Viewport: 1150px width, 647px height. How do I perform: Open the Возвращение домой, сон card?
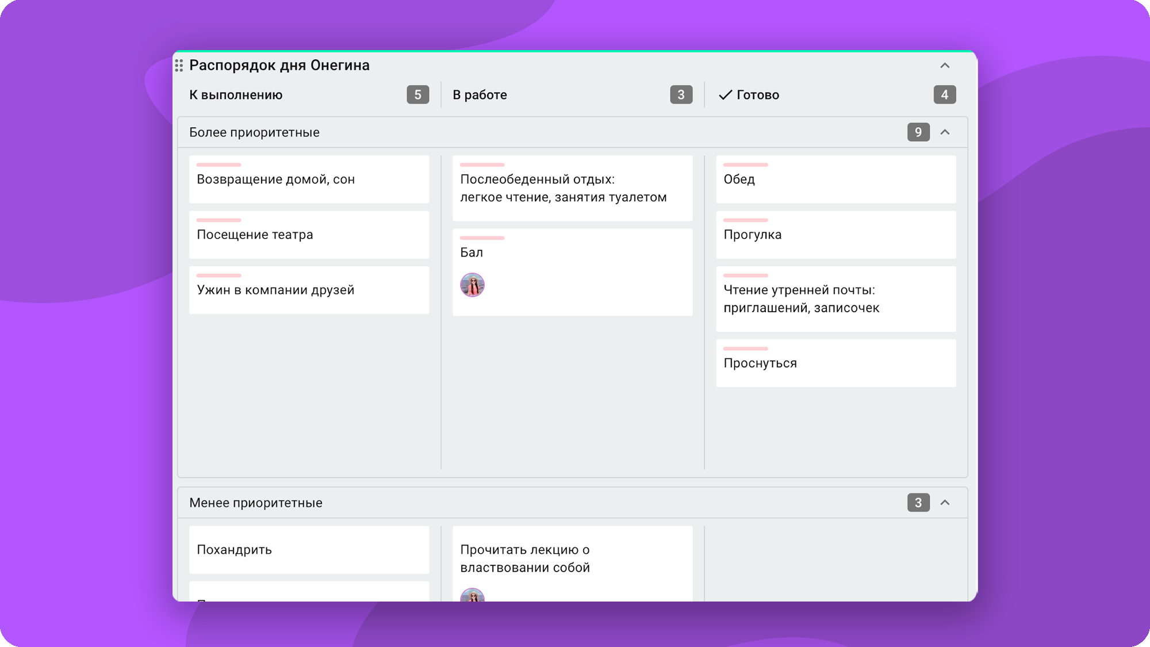309,179
